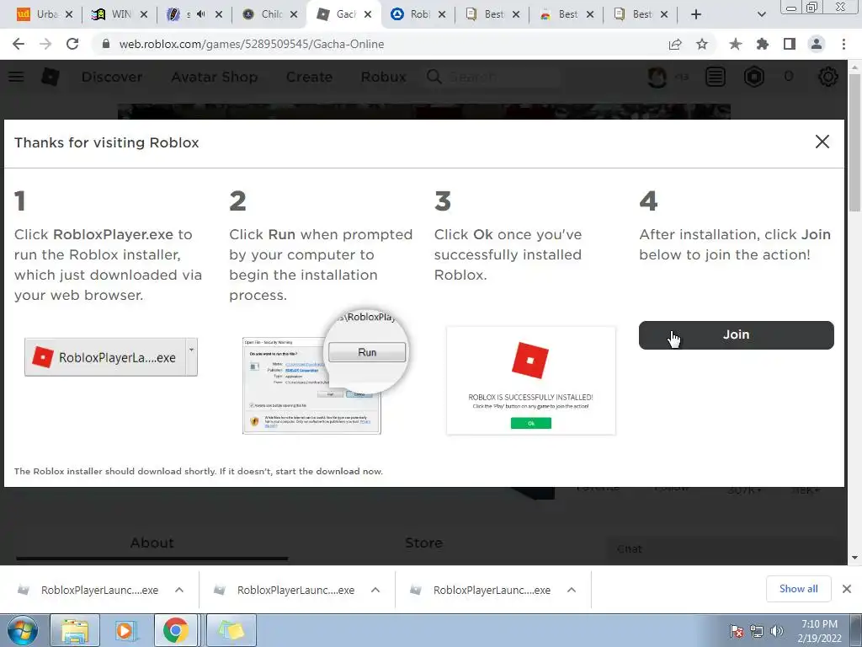Click the browser forward arrow
The width and height of the screenshot is (862, 647).
point(45,44)
